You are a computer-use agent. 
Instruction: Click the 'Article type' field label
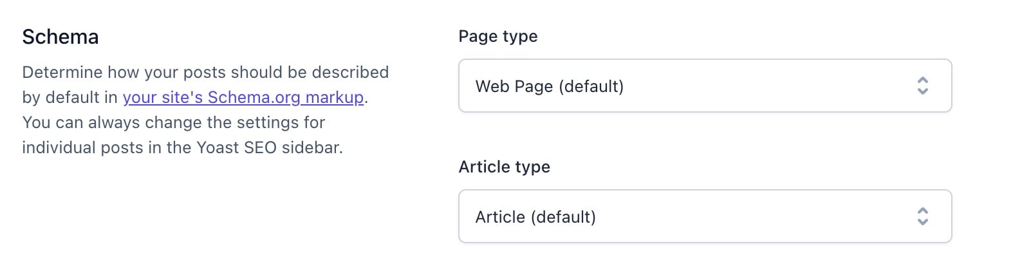505,167
